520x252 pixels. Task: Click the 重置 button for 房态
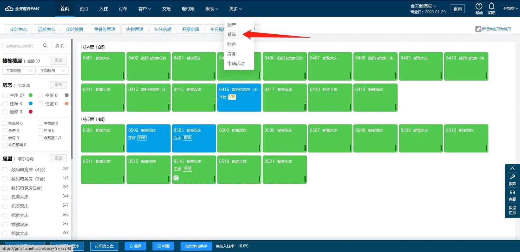58,84
